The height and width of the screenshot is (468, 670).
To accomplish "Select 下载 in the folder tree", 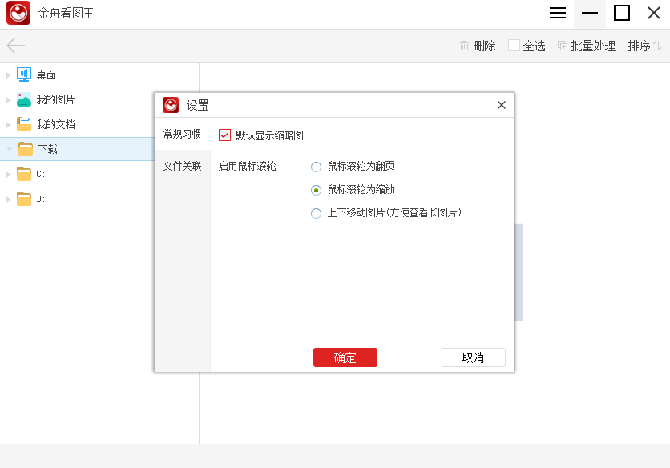I will 48,149.
